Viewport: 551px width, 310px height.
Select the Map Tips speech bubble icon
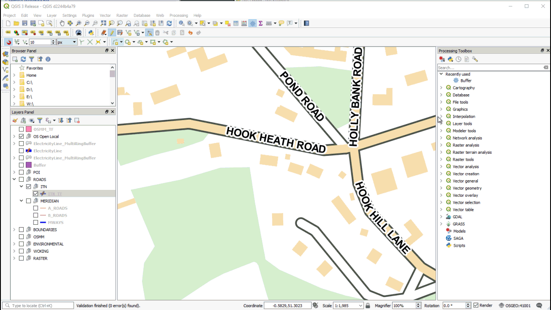click(x=281, y=23)
